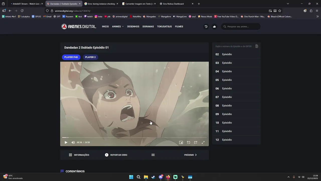
Task: Open Episódio 09 from the list
Action: click(236, 114)
